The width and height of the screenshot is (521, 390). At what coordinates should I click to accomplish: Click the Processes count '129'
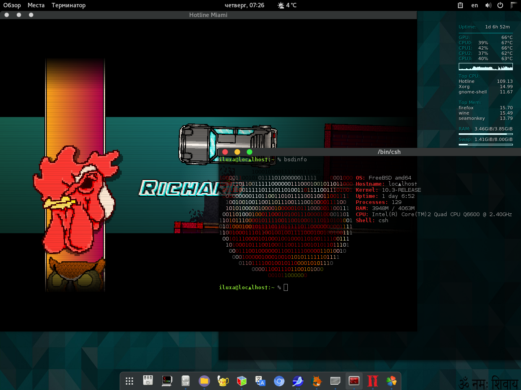tap(396, 202)
